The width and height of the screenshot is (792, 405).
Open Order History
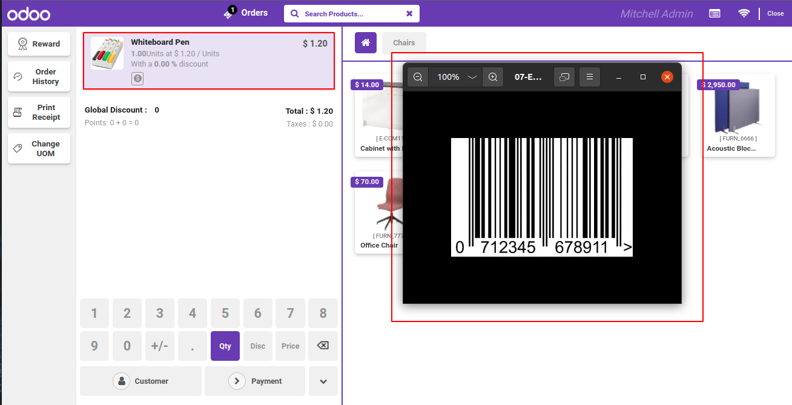point(39,76)
